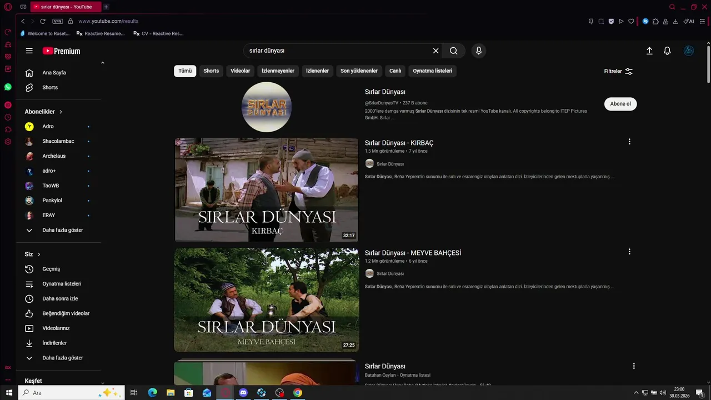Select the Son yüklenenler filter chip
Screen dimensions: 711x400
359,71
